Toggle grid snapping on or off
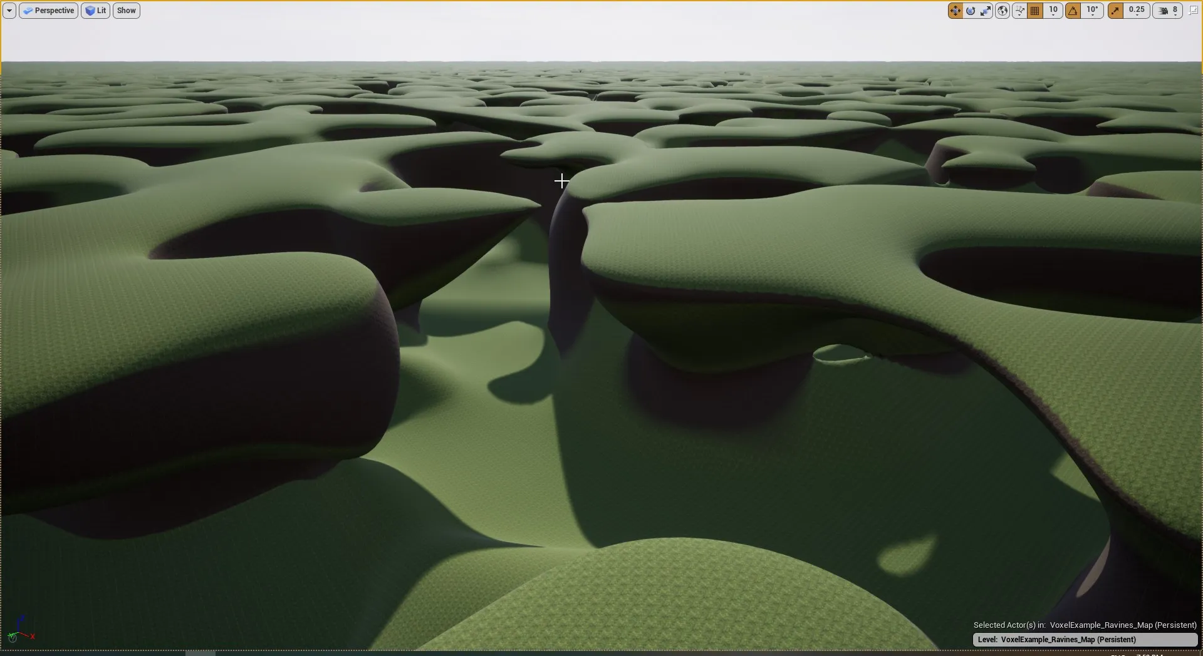1203x656 pixels. tap(1035, 11)
